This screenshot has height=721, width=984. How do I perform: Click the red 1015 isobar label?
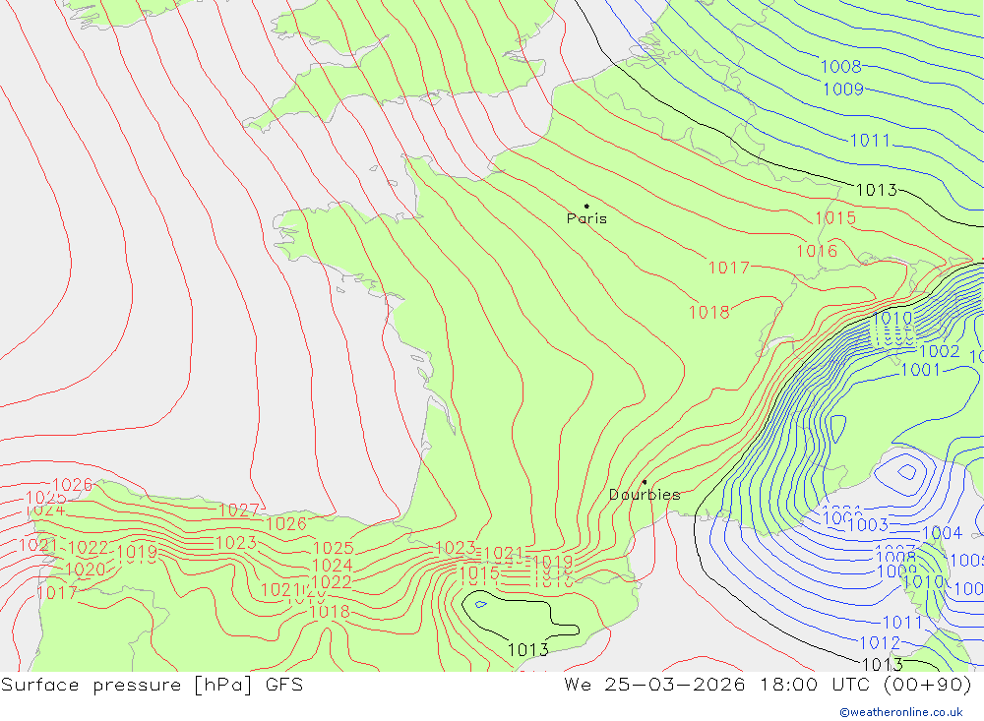pyautogui.click(x=835, y=218)
